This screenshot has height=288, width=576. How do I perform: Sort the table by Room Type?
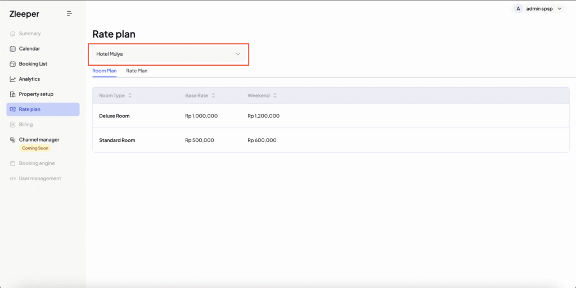[x=130, y=95]
